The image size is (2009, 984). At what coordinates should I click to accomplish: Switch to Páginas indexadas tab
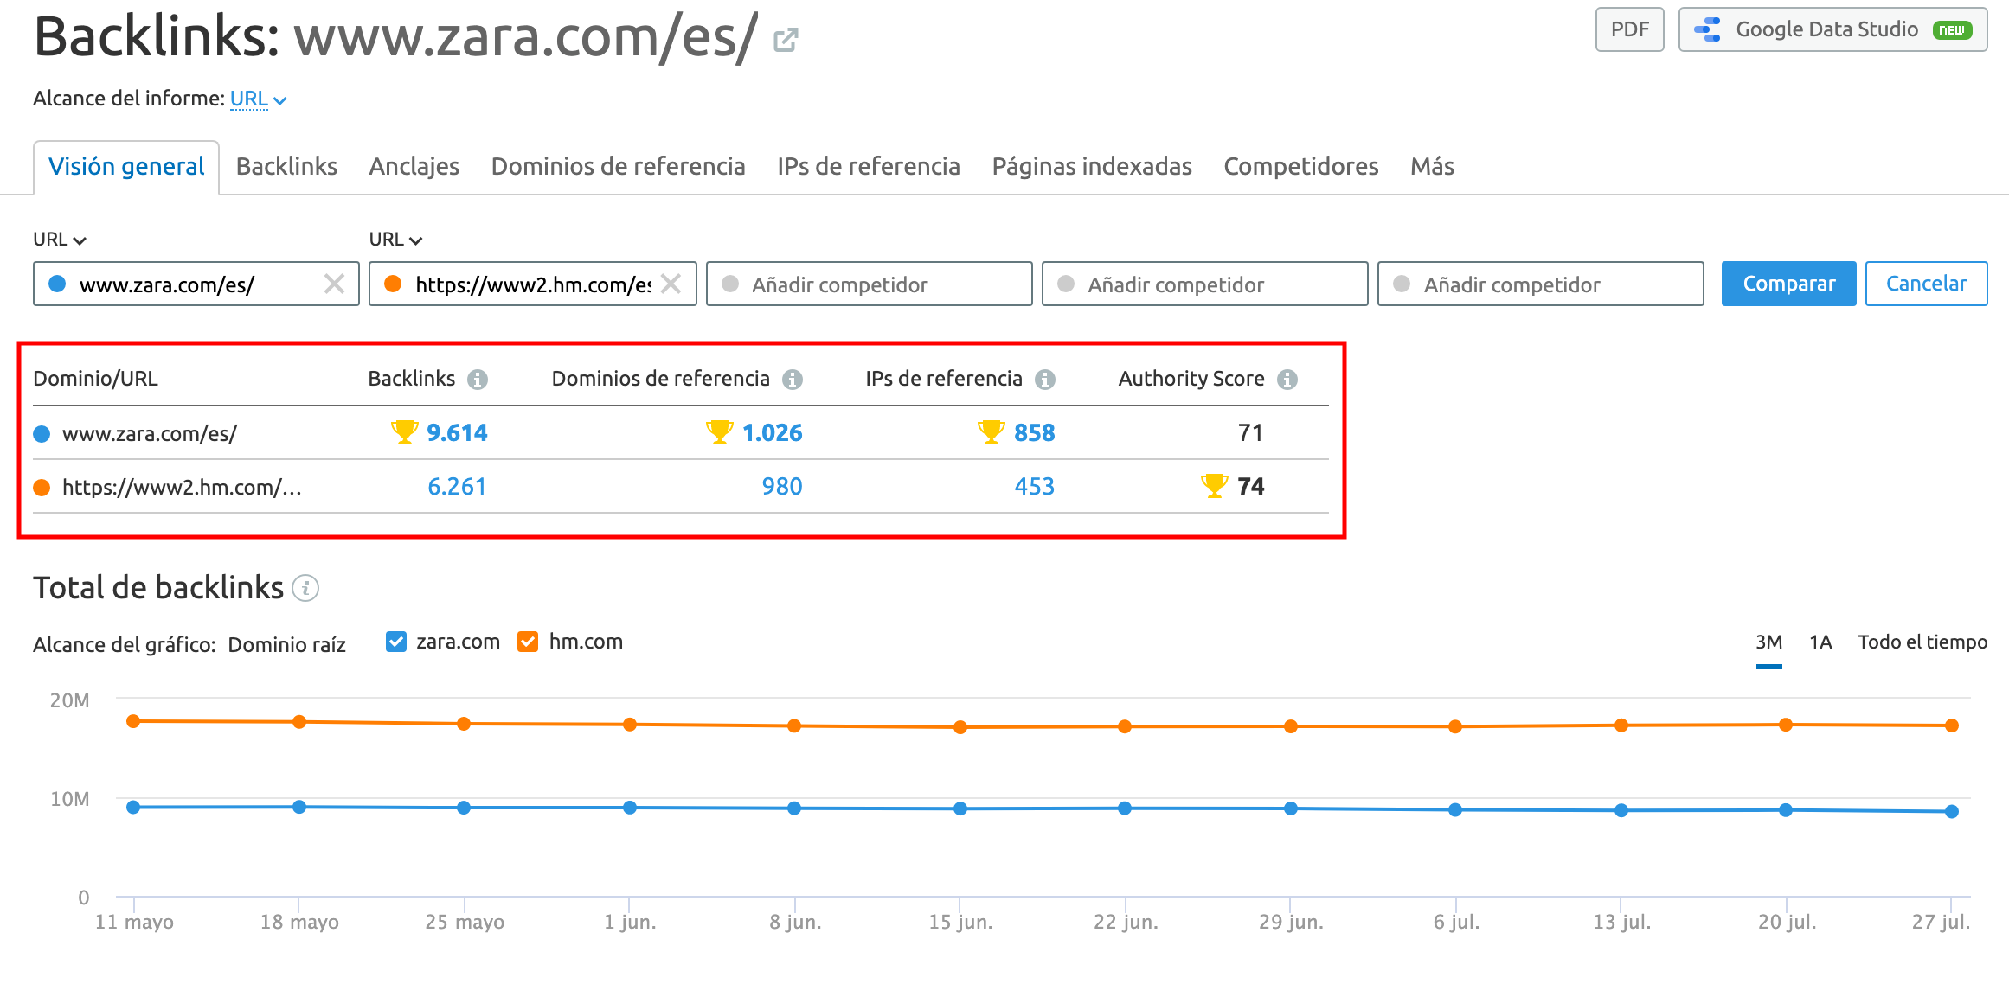(1092, 166)
